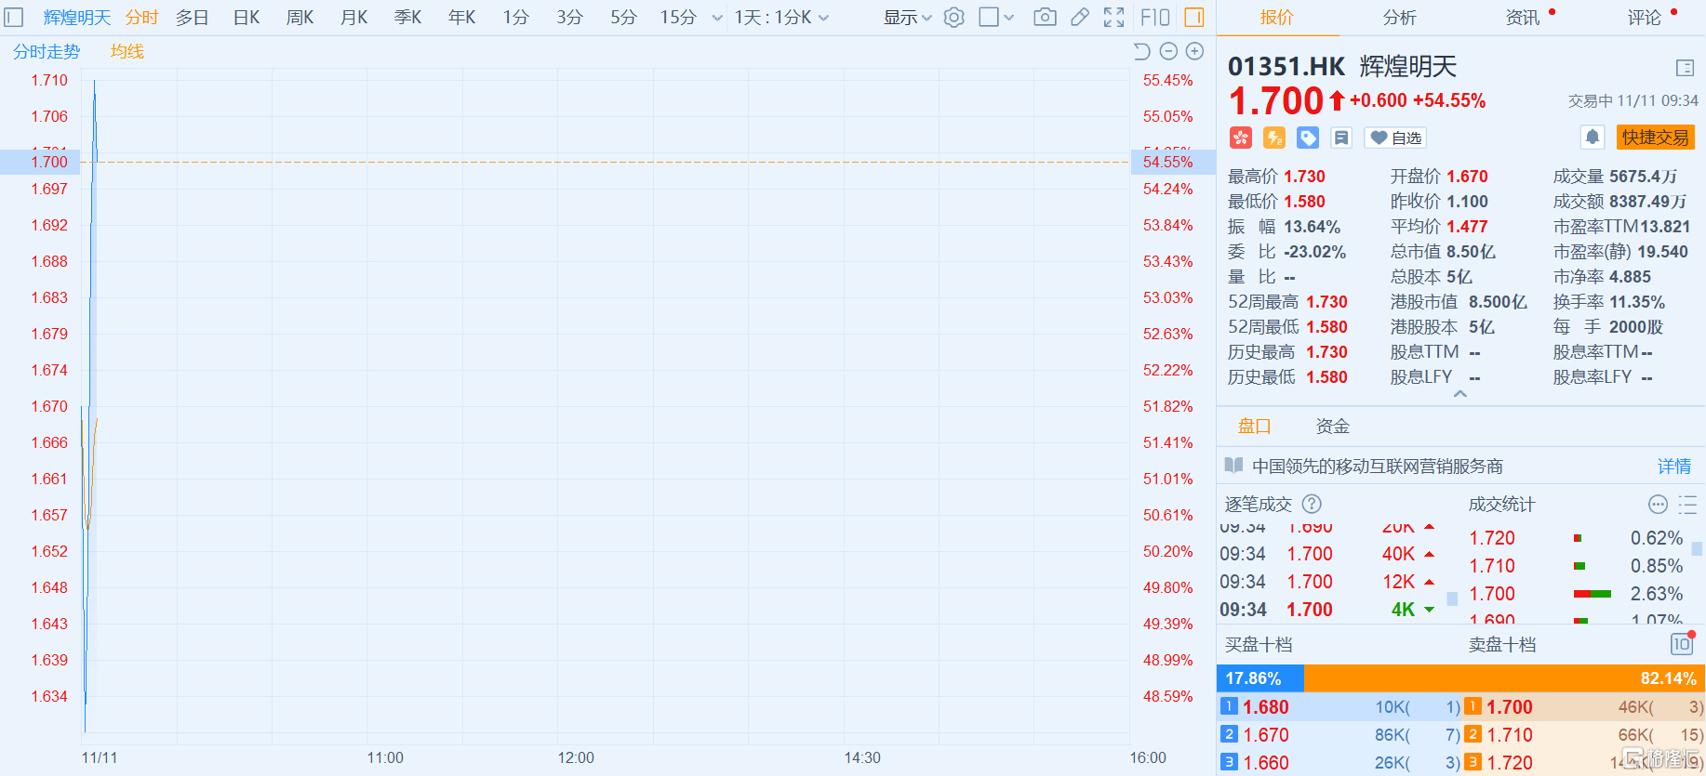Open the help icon beside 逐笔成交
This screenshot has width=1706, height=776.
click(x=1312, y=504)
